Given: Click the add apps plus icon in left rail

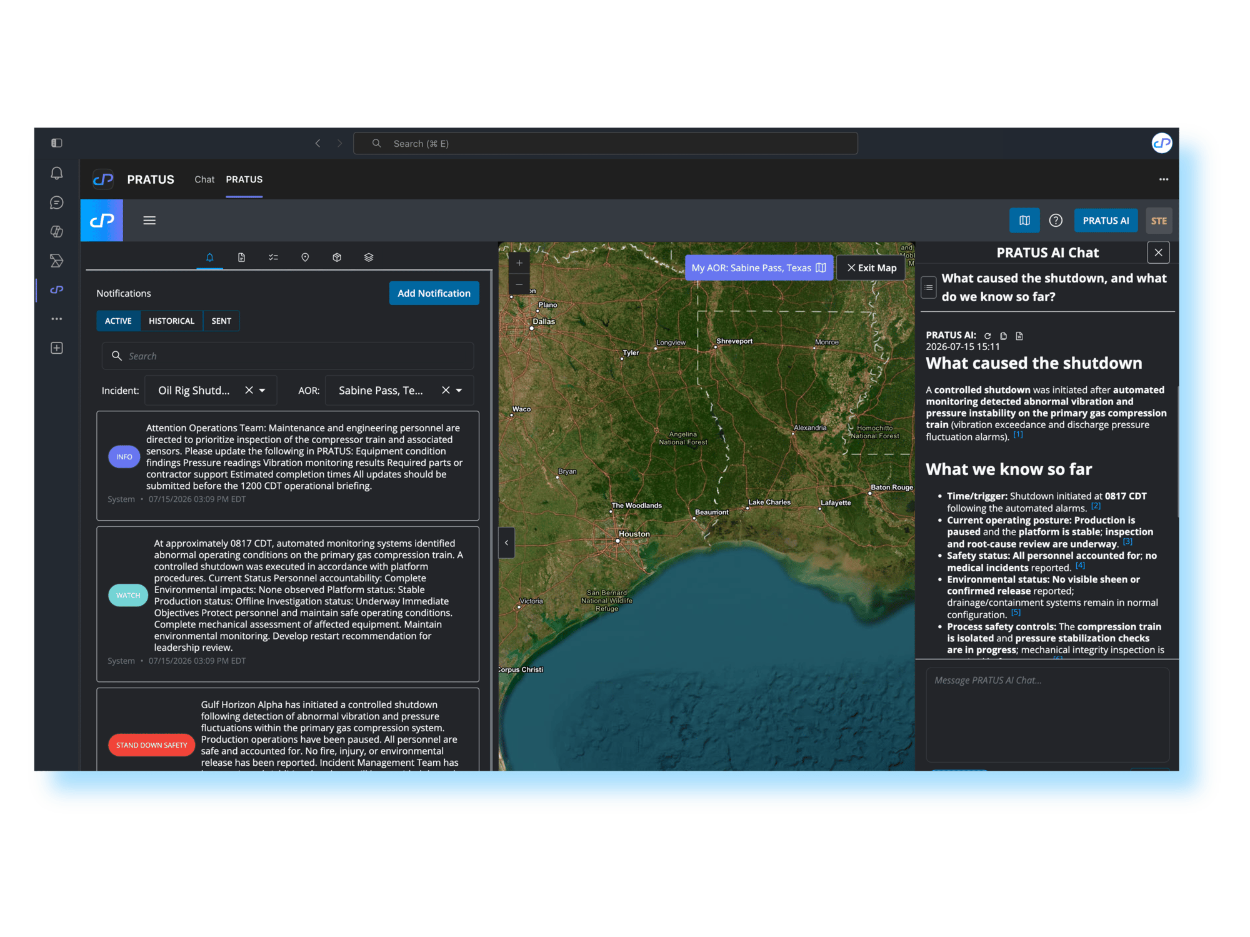Looking at the screenshot, I should 57,348.
